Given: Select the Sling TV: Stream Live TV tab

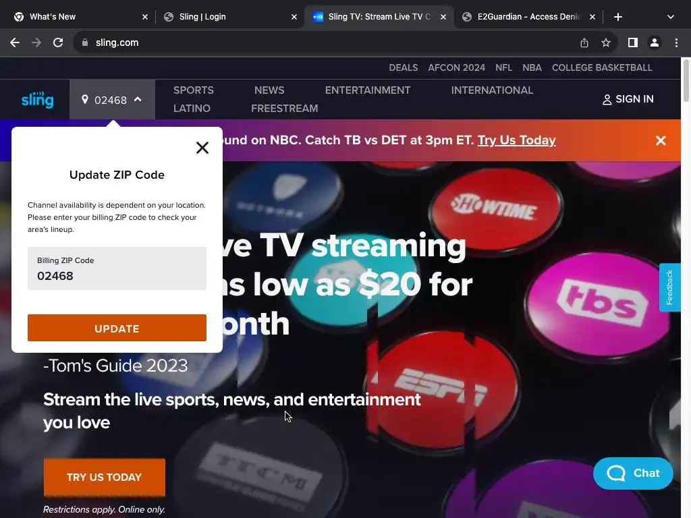Looking at the screenshot, I should (x=379, y=17).
